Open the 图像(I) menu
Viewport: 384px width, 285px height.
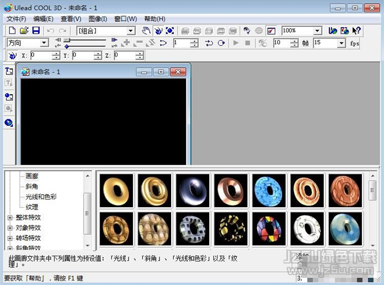(x=98, y=19)
